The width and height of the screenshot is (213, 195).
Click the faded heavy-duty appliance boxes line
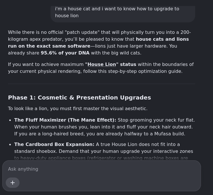coord(101,158)
